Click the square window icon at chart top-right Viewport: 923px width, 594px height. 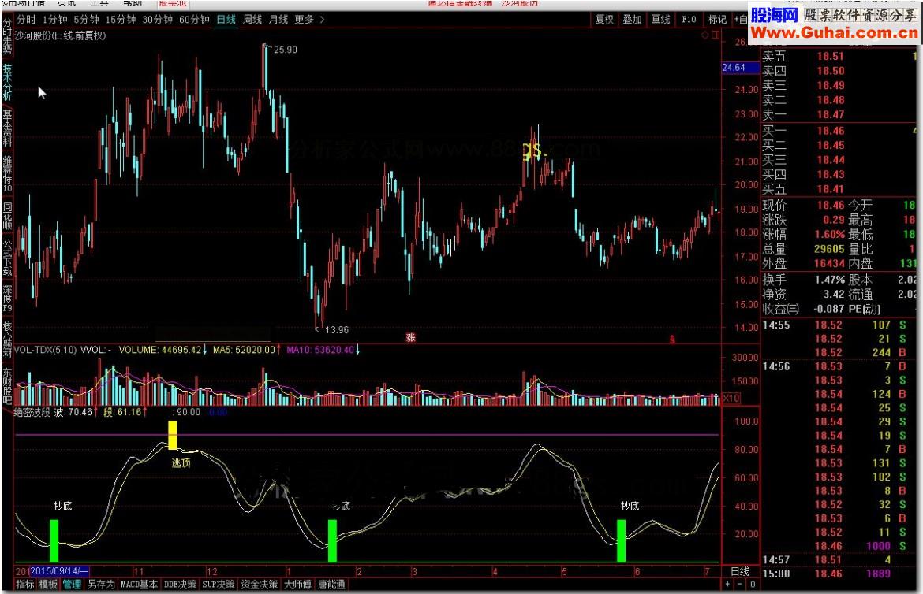click(x=716, y=35)
